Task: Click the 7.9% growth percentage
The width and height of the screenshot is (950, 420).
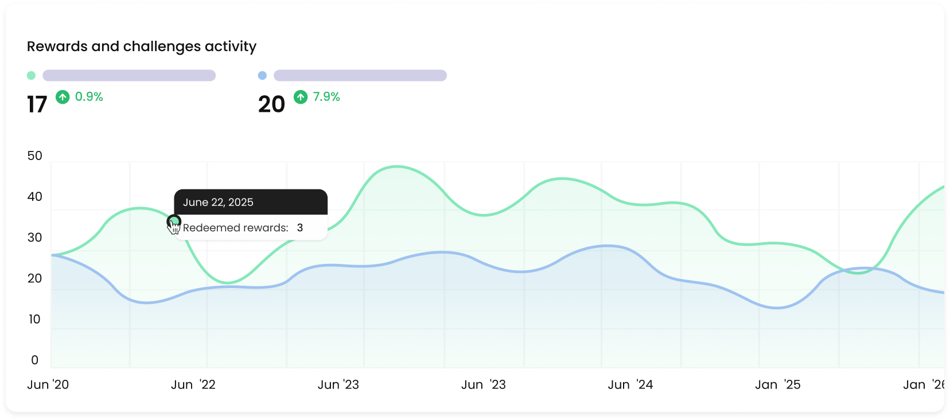Action: coord(326,97)
